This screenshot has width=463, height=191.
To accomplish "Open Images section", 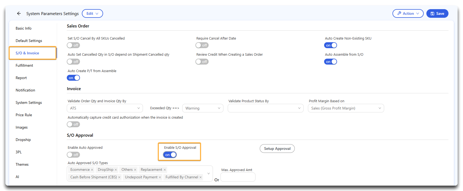I will click(22, 127).
